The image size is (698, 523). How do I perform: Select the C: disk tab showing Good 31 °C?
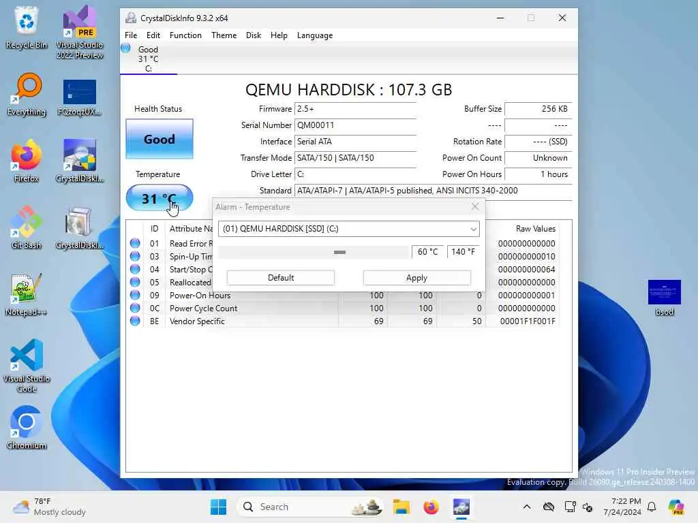pyautogui.click(x=148, y=59)
